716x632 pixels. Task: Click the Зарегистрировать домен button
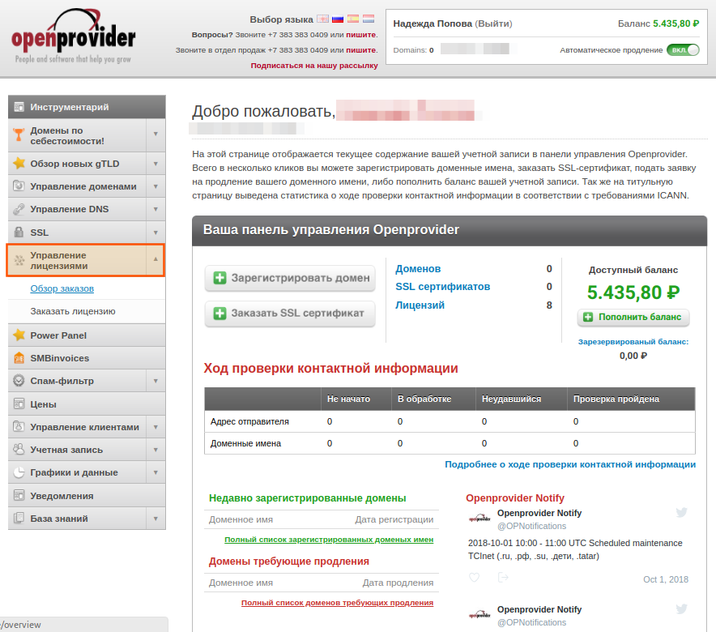tap(290, 278)
